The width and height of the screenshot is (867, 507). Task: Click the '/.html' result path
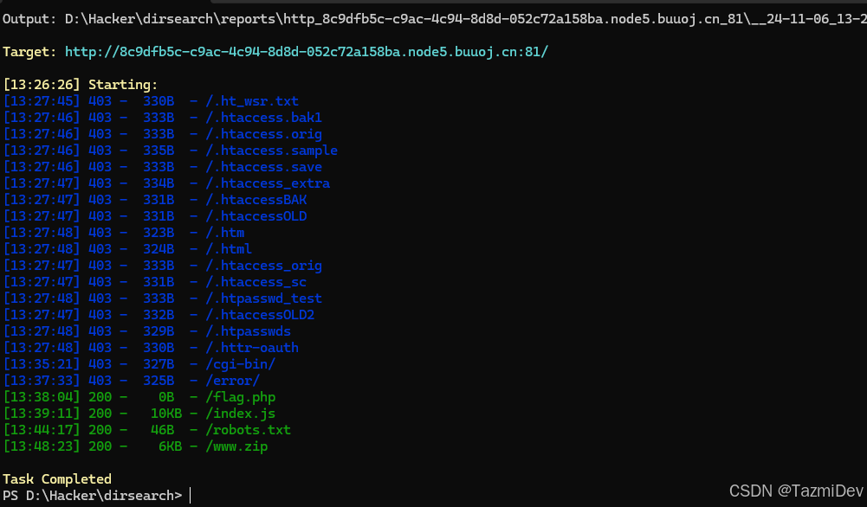[x=229, y=249]
